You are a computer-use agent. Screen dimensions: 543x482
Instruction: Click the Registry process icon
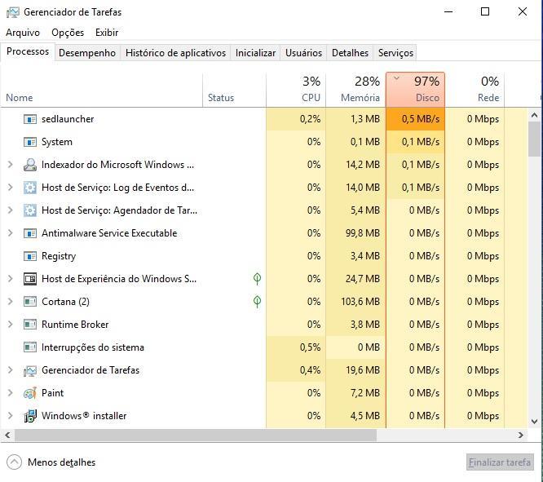pyautogui.click(x=30, y=256)
